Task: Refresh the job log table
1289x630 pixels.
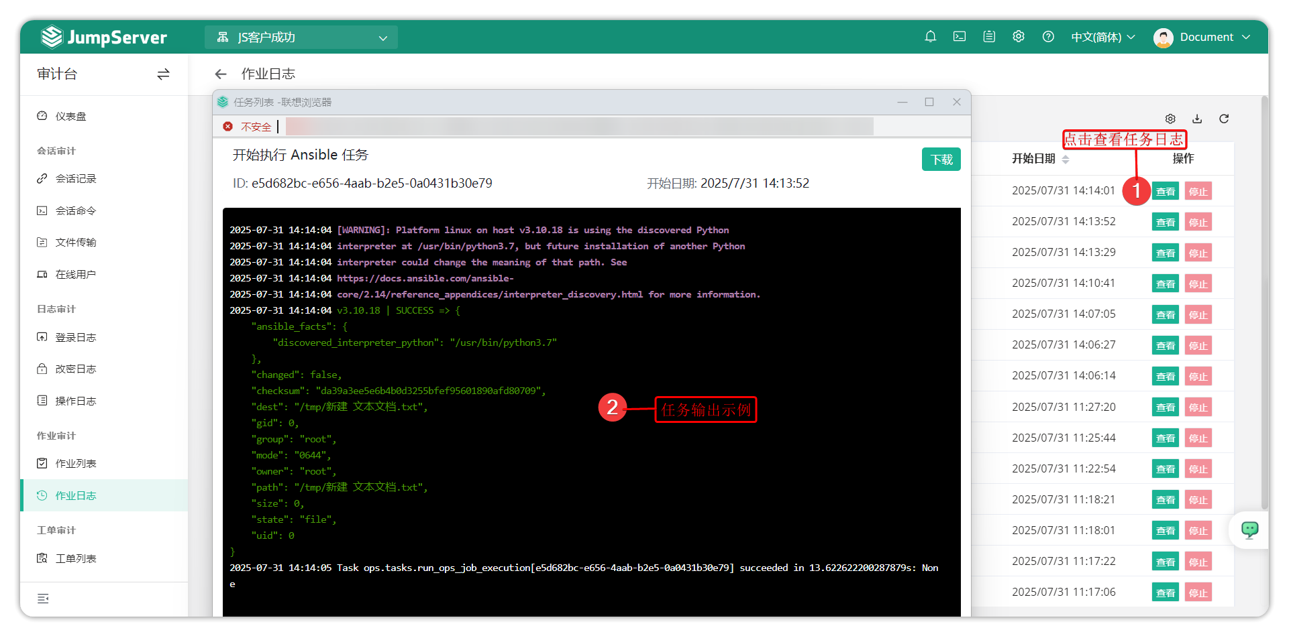Action: tap(1224, 119)
